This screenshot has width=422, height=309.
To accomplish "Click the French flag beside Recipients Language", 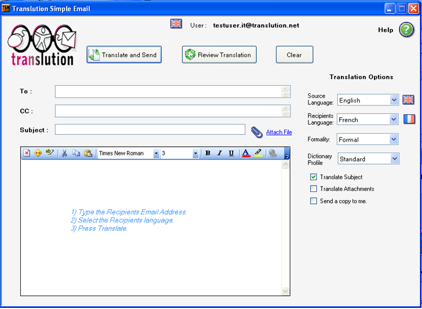I will click(409, 119).
